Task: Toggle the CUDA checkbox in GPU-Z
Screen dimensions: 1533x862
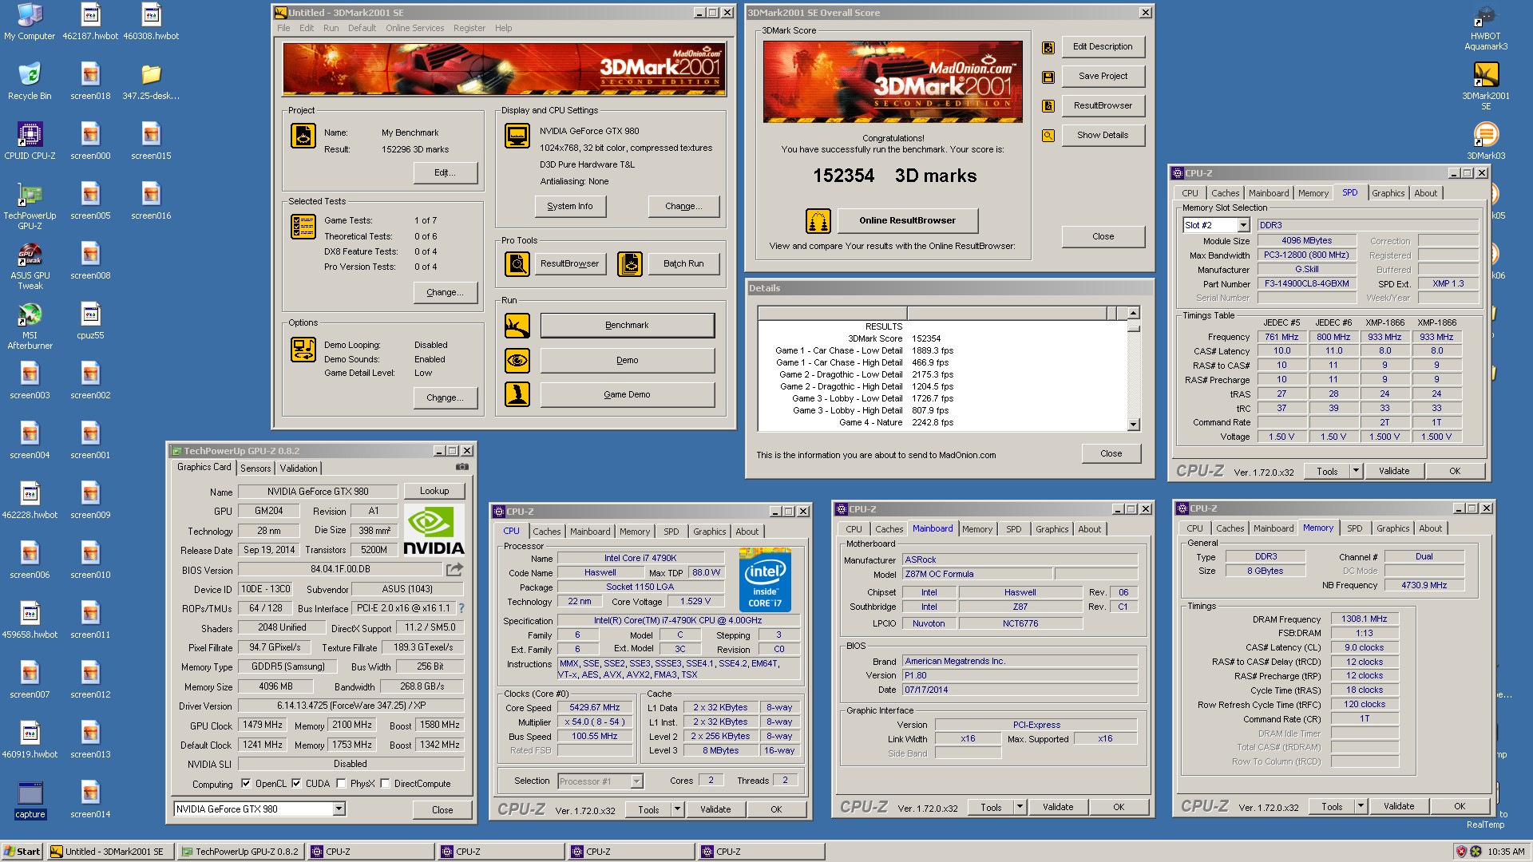Action: click(296, 784)
